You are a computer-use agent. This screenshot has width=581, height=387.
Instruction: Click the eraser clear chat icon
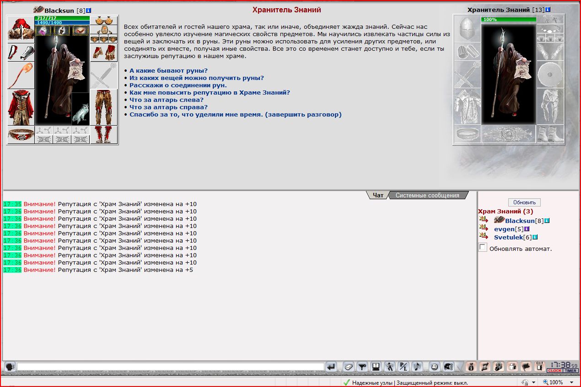348,366
